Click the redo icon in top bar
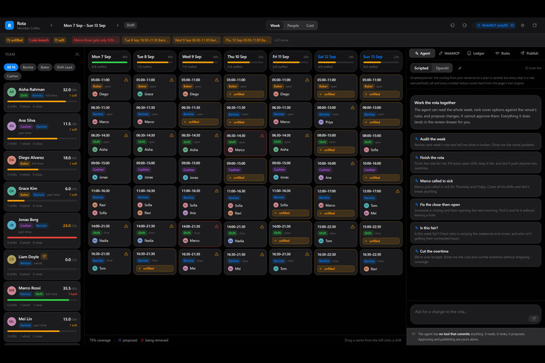This screenshot has height=363, width=545. pos(465,26)
